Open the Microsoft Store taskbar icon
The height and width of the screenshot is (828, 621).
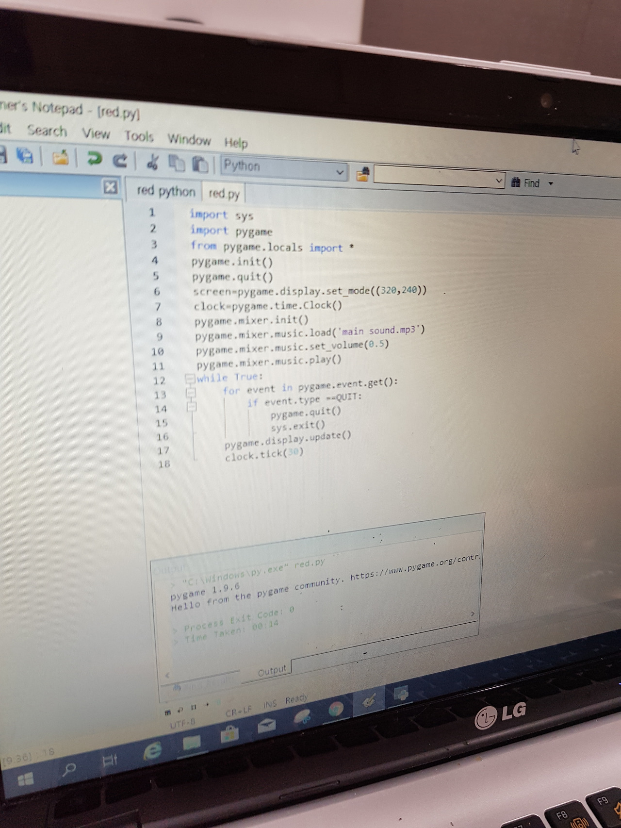pyautogui.click(x=230, y=733)
